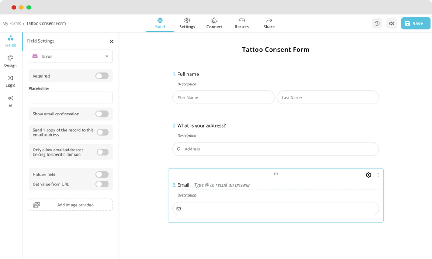Open the AI panel in the sidebar
432x259 pixels.
(10, 101)
